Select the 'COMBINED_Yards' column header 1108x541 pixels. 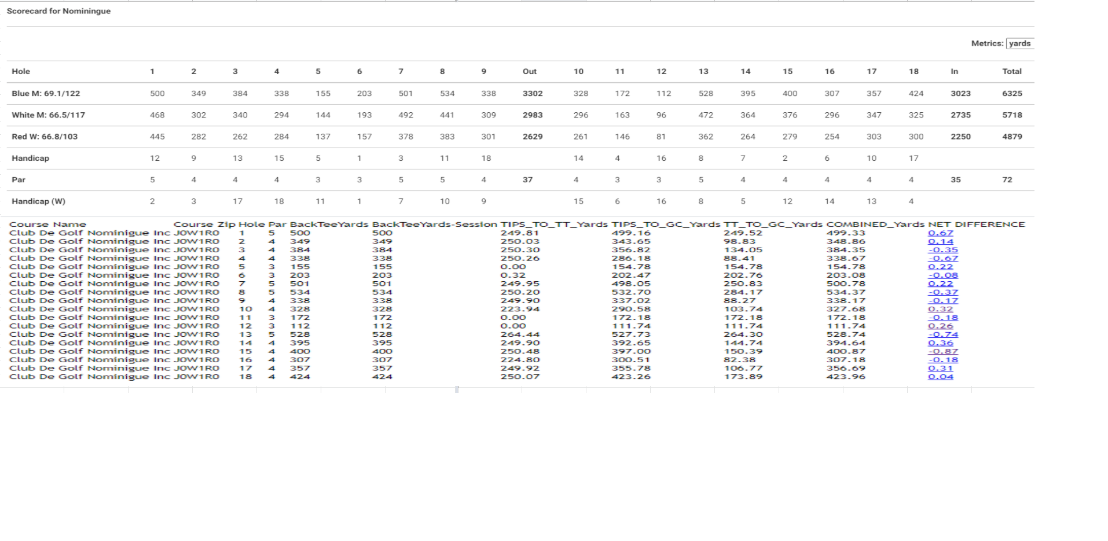click(x=875, y=225)
